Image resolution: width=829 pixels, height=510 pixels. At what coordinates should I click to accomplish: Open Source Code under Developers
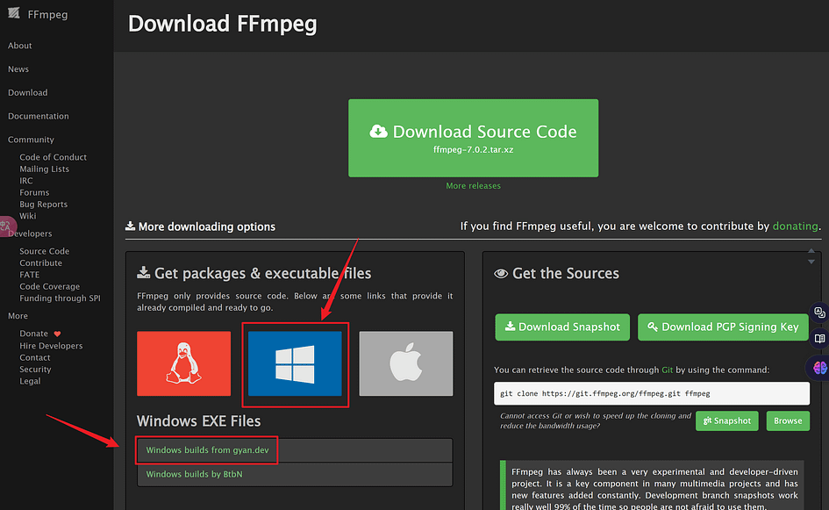tap(45, 251)
